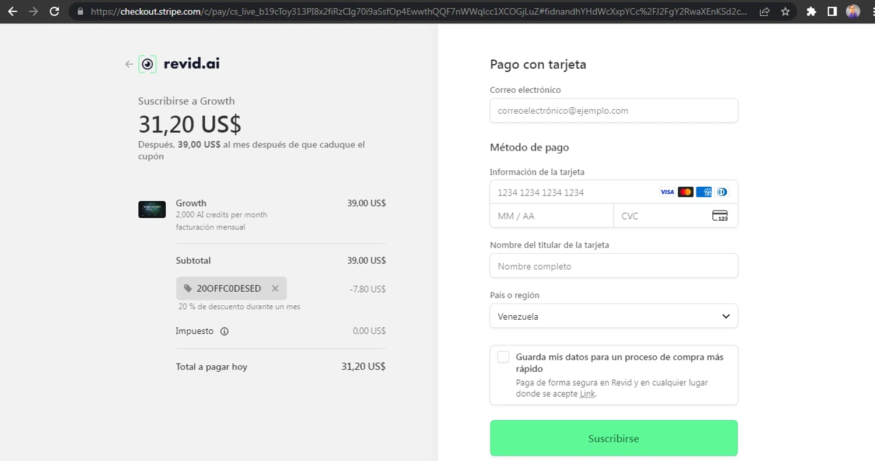The image size is (875, 461).
Task: Click the 'Pago con tarjeta' heading
Action: [x=538, y=64]
